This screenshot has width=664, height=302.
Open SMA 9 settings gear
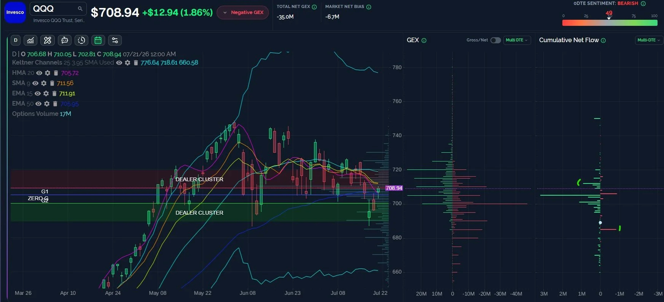44,83
